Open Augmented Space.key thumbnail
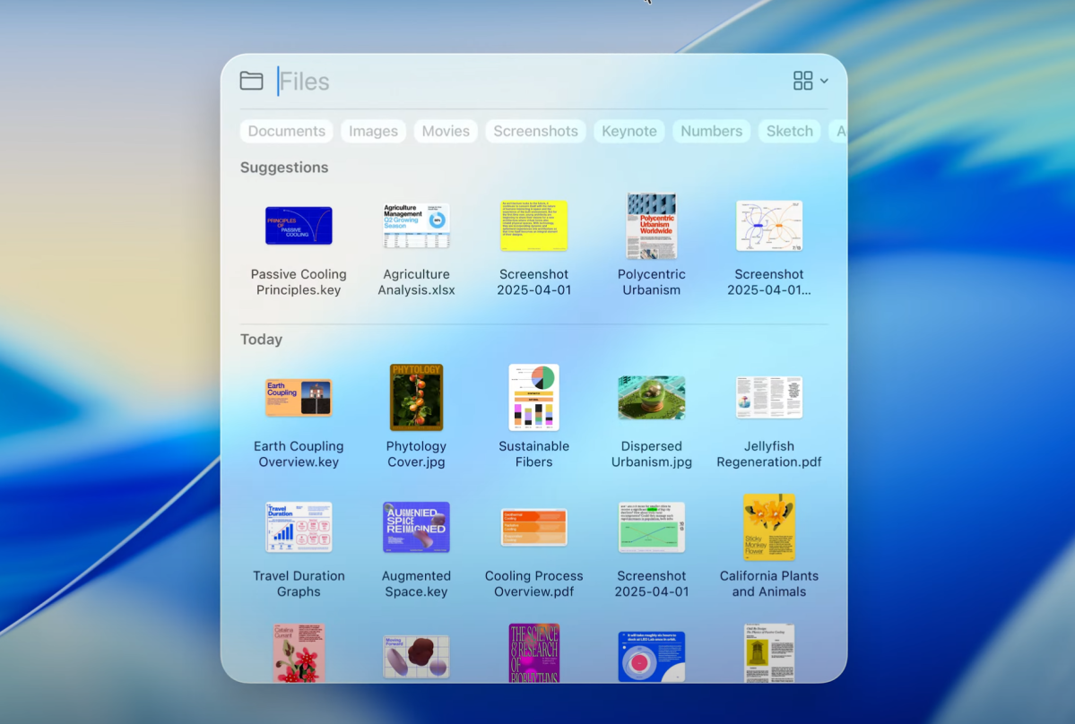The width and height of the screenshot is (1075, 724). (416, 528)
